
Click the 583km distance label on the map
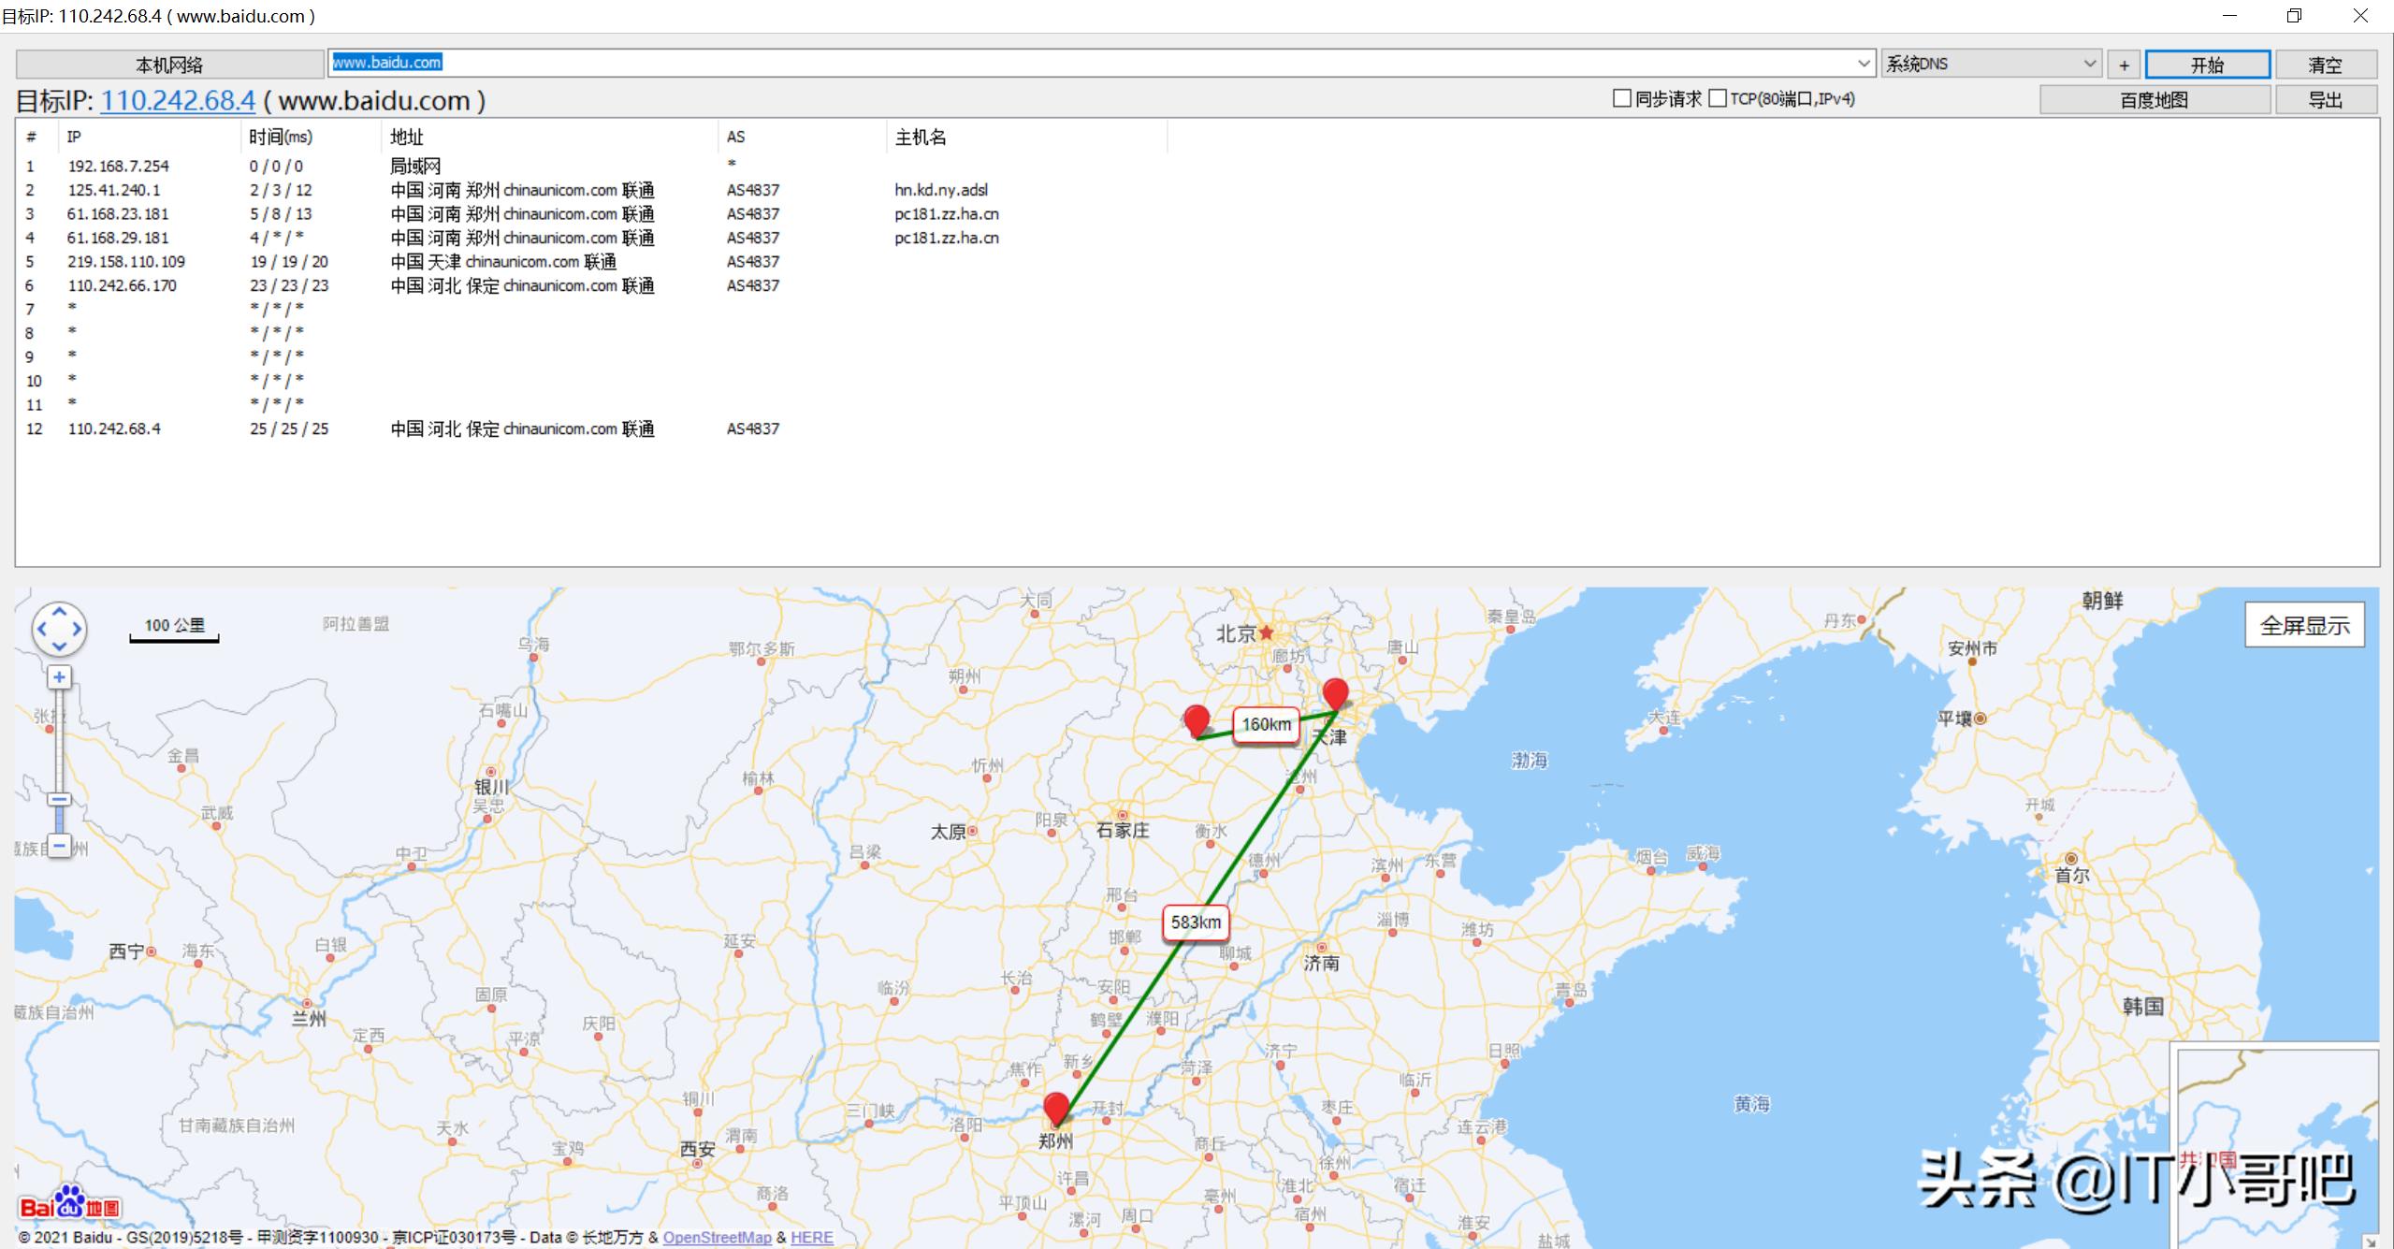(1196, 922)
